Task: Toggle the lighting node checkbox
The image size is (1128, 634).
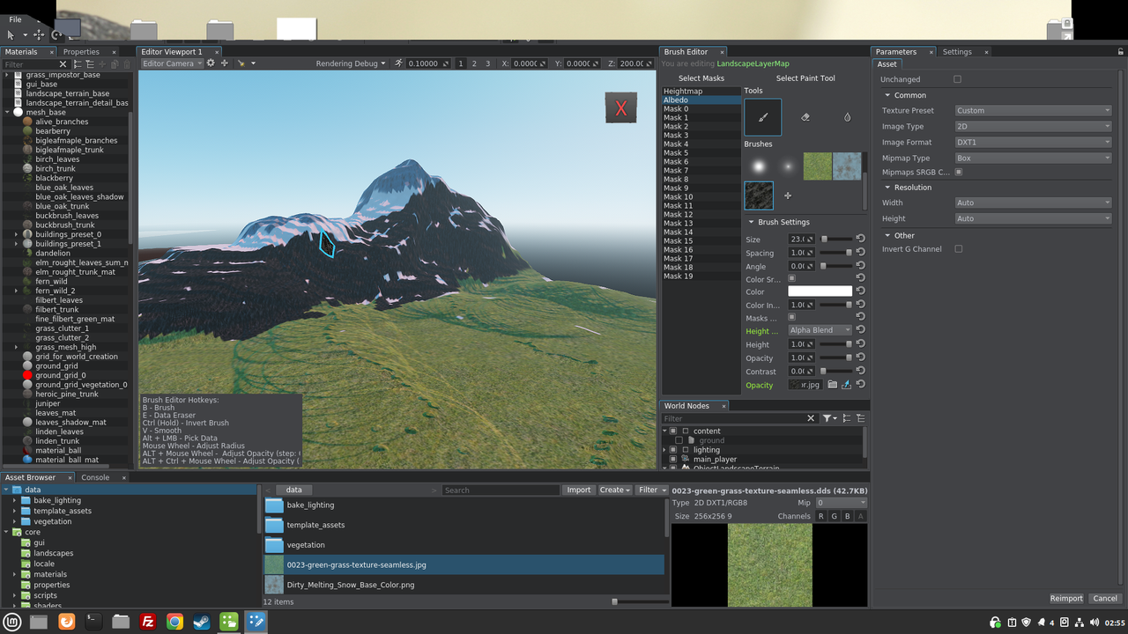Action: pos(673,450)
